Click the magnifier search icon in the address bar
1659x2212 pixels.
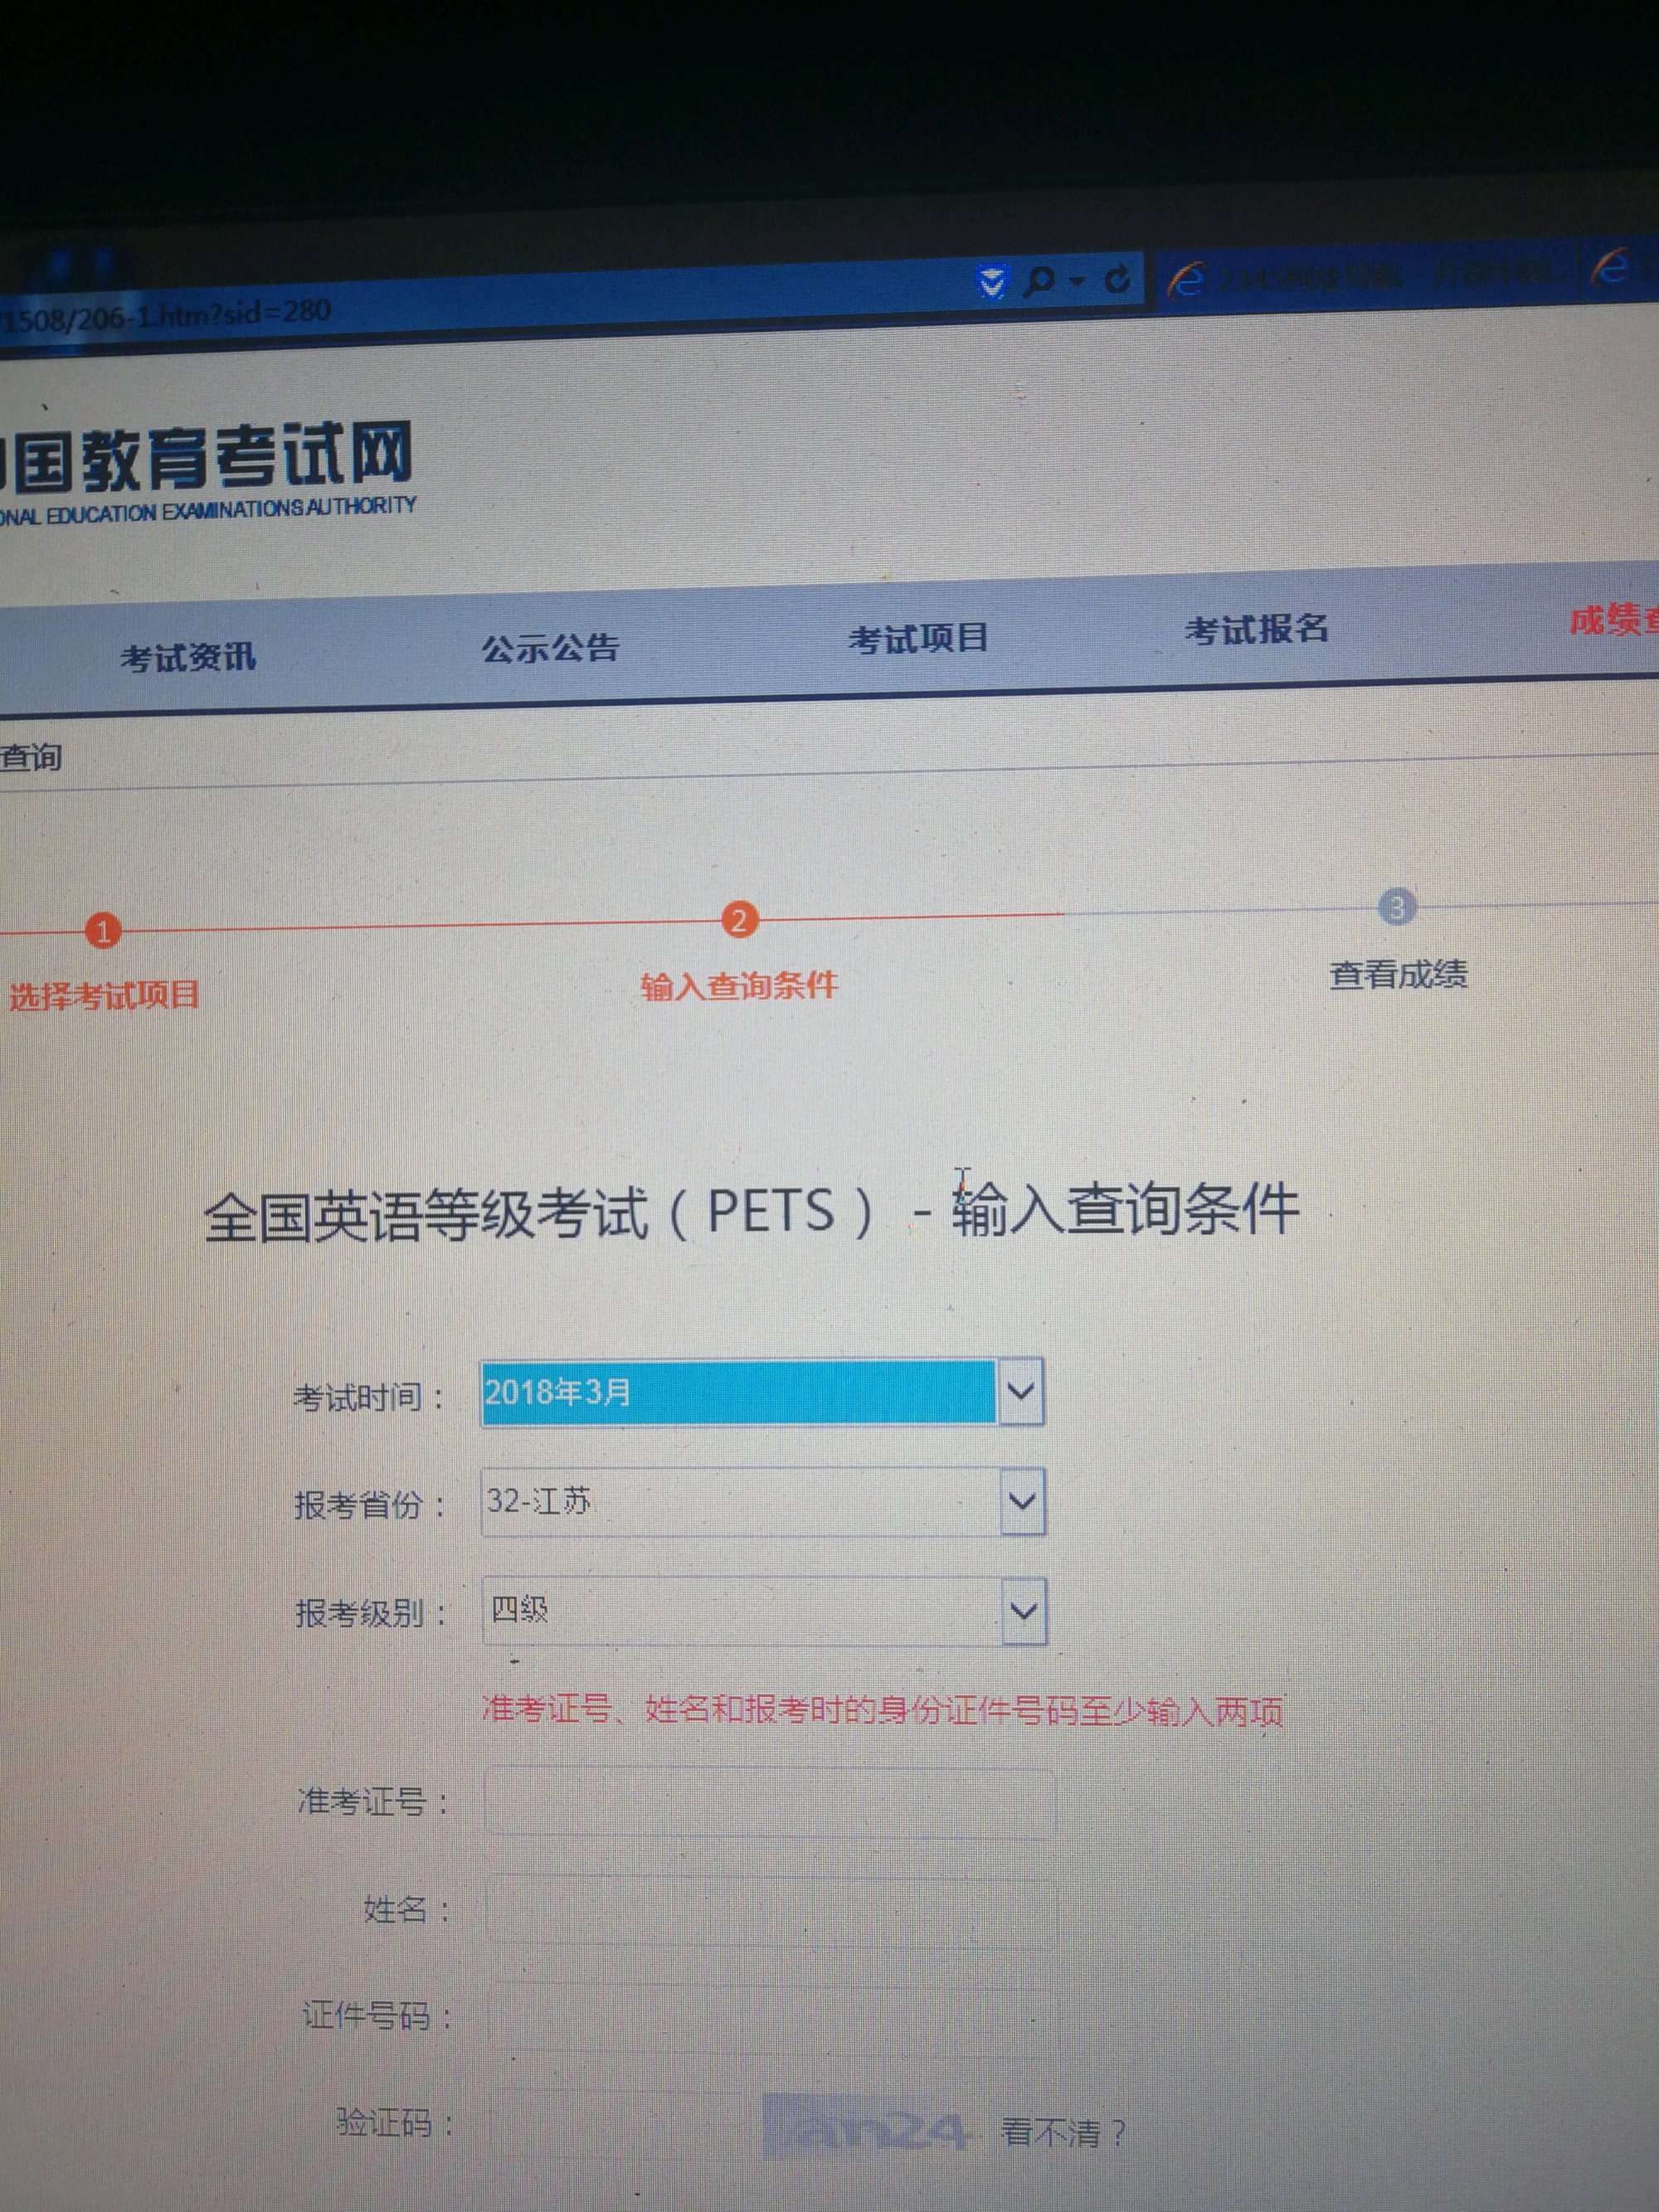[x=1039, y=281]
